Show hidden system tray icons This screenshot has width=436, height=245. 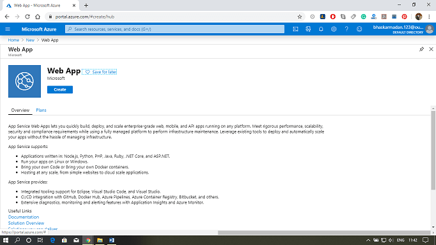(x=368, y=241)
